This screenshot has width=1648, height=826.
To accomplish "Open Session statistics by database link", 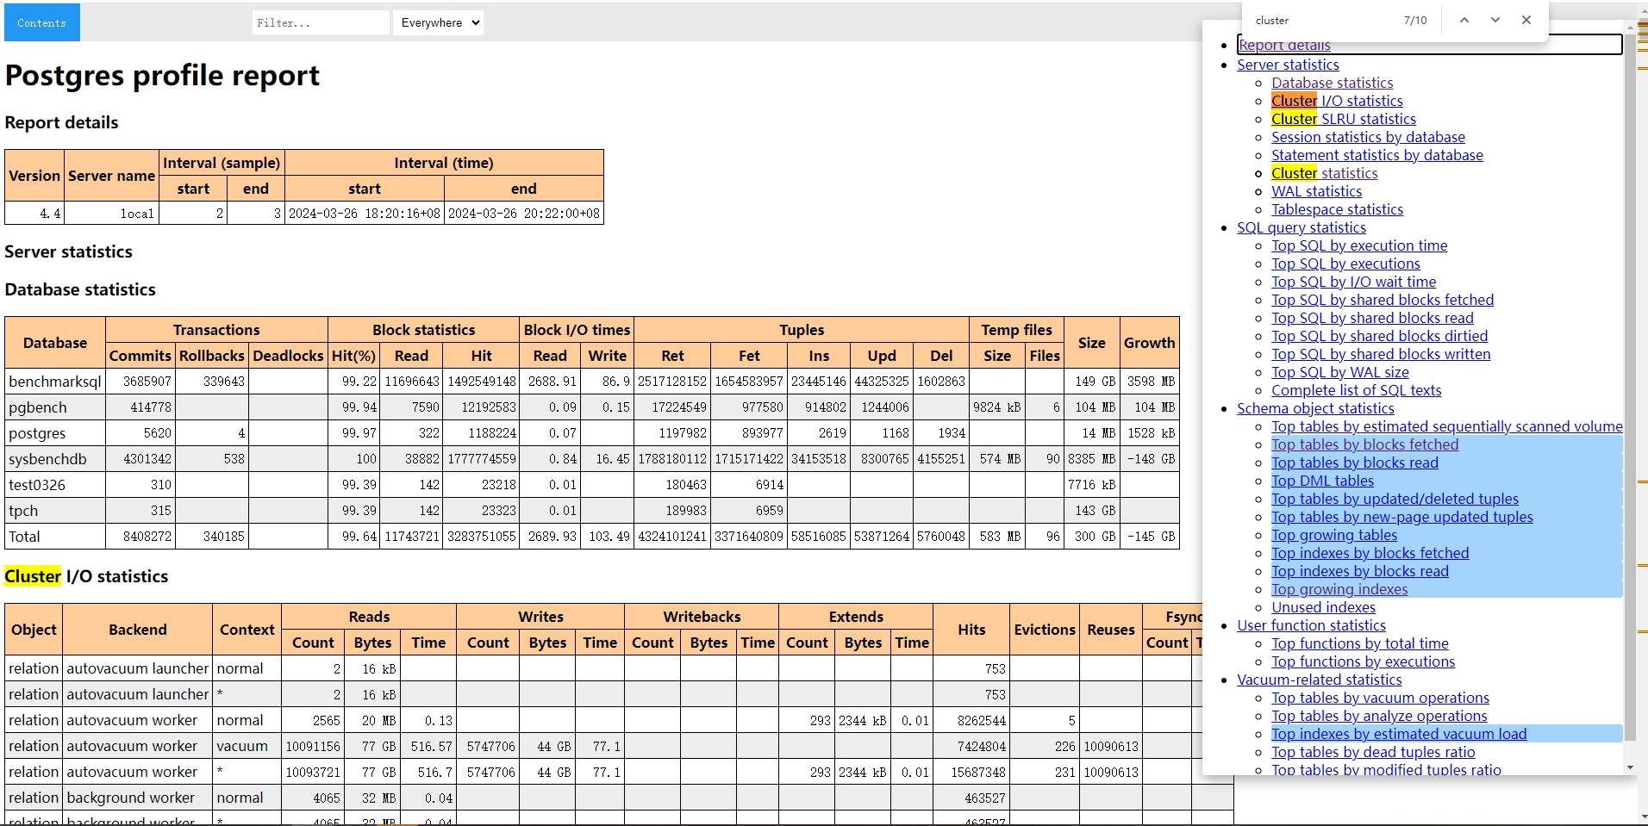I will tap(1368, 137).
